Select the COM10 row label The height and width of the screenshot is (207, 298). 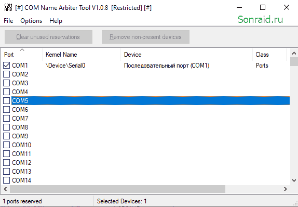21,145
